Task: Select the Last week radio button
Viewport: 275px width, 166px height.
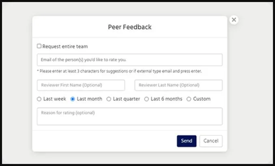Action: click(x=39, y=99)
